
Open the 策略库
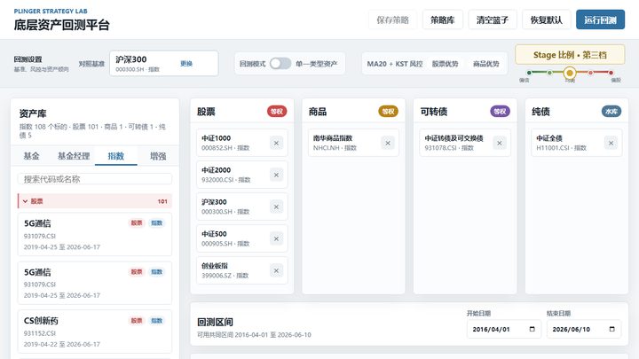coord(443,20)
